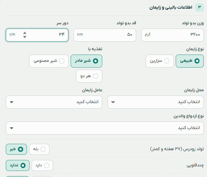Select طبیعی delivery type radio

[190, 61]
